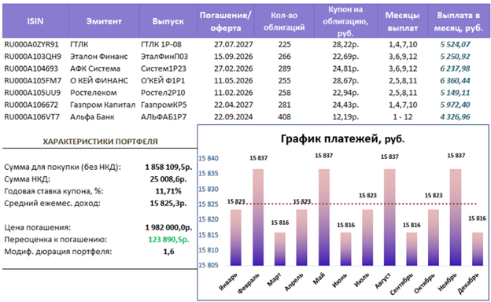Select maturity date 27.07.2027
The width and height of the screenshot is (491, 302).
pyautogui.click(x=233, y=45)
